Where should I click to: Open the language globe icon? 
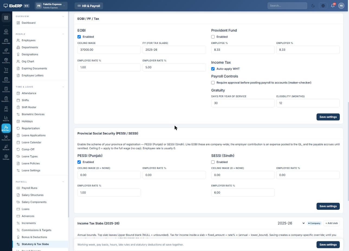(323, 6)
